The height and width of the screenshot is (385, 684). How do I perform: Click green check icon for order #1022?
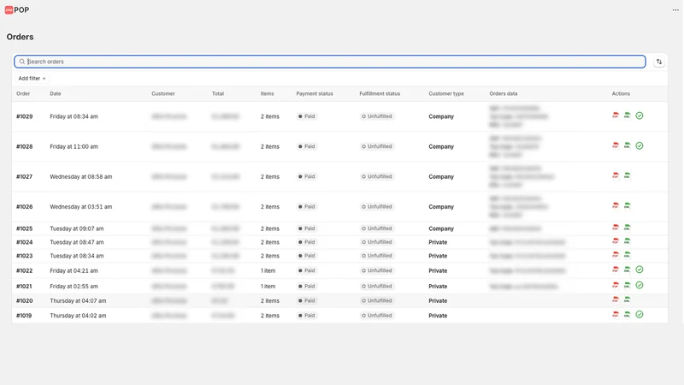pyautogui.click(x=639, y=269)
